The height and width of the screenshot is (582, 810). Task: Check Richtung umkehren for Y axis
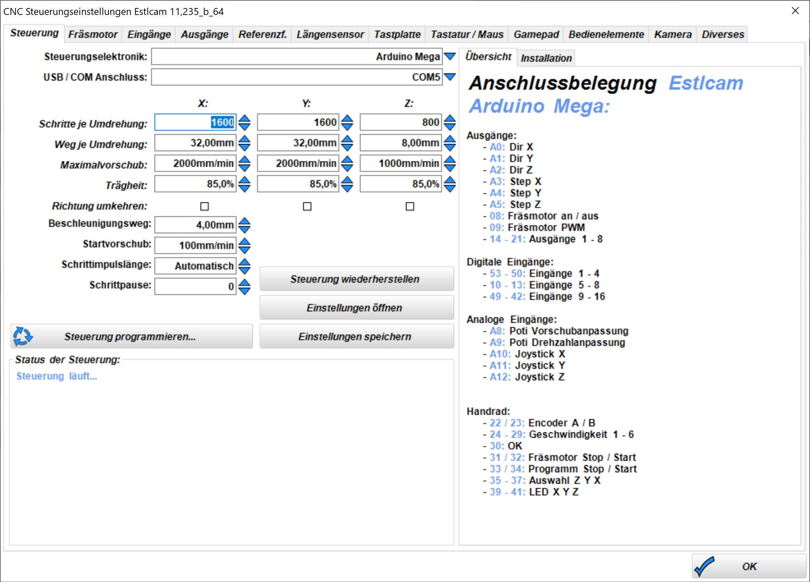pos(307,207)
